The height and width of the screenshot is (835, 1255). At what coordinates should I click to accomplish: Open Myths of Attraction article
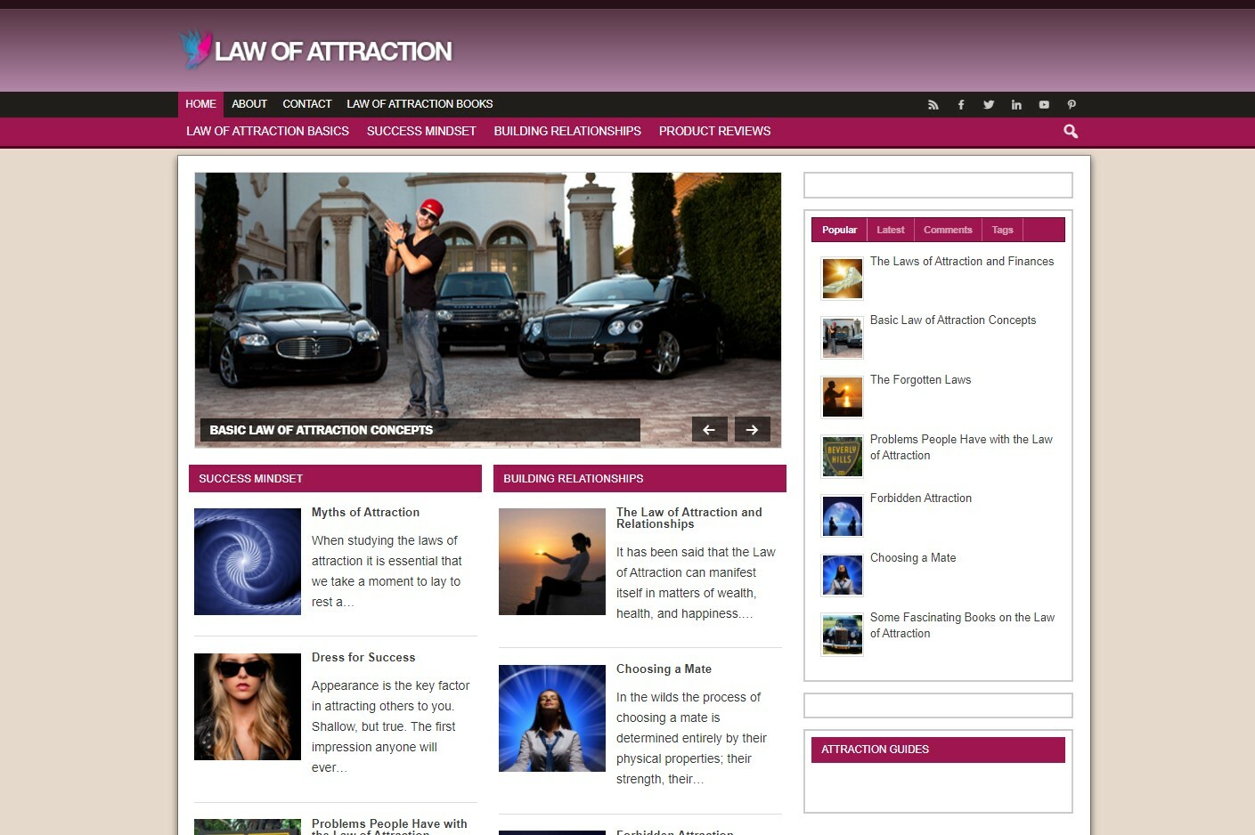click(x=365, y=513)
